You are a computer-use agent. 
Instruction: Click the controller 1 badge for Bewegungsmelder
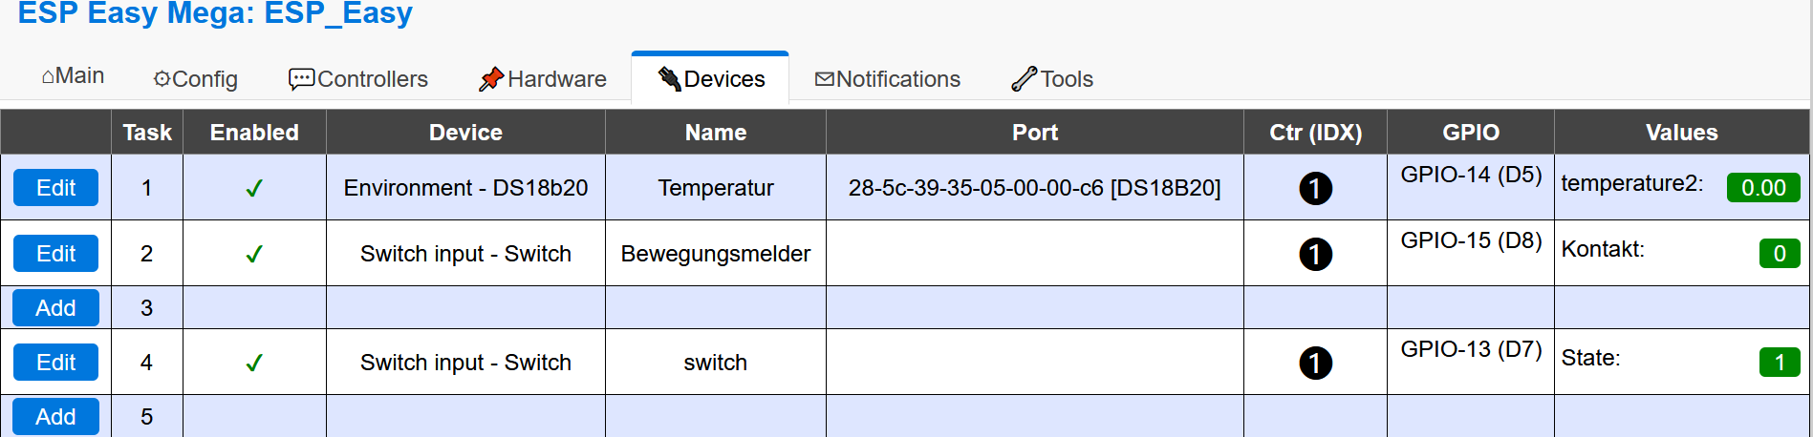click(x=1315, y=254)
